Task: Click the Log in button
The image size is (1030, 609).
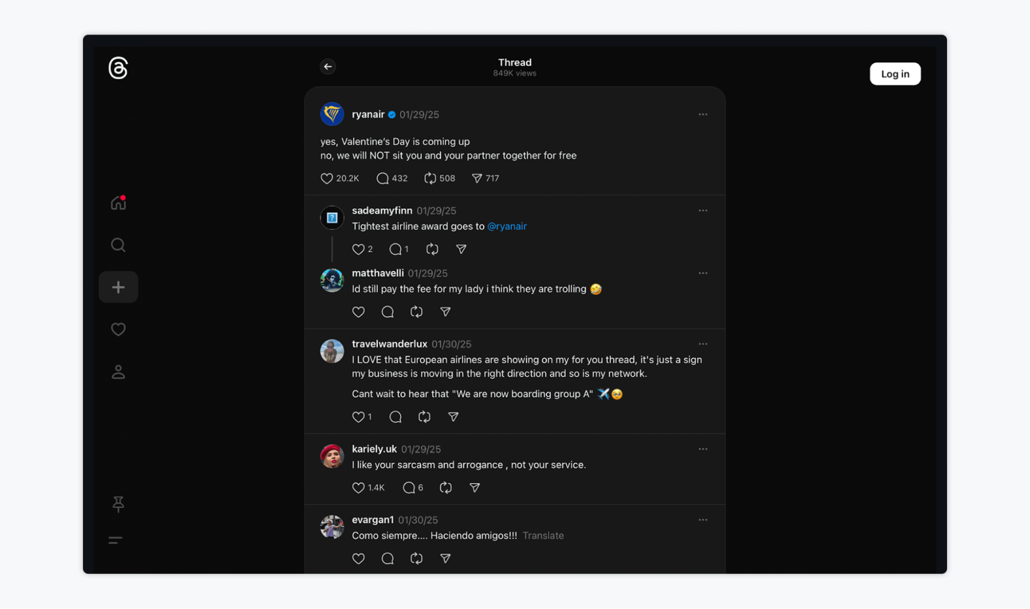Action: [895, 74]
